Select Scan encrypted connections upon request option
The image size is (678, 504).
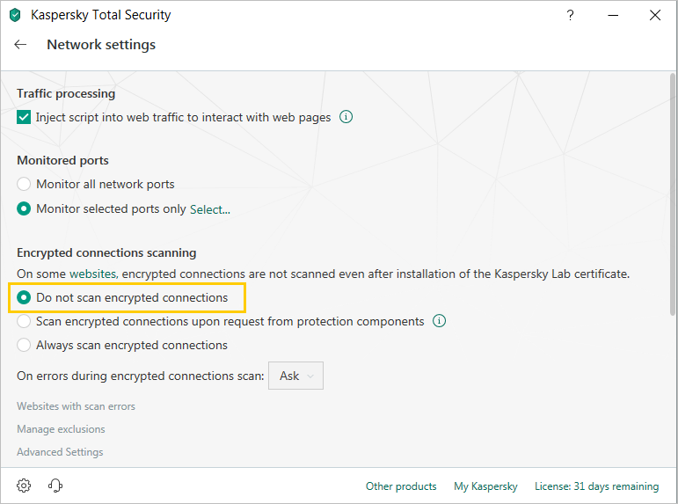[x=24, y=321]
